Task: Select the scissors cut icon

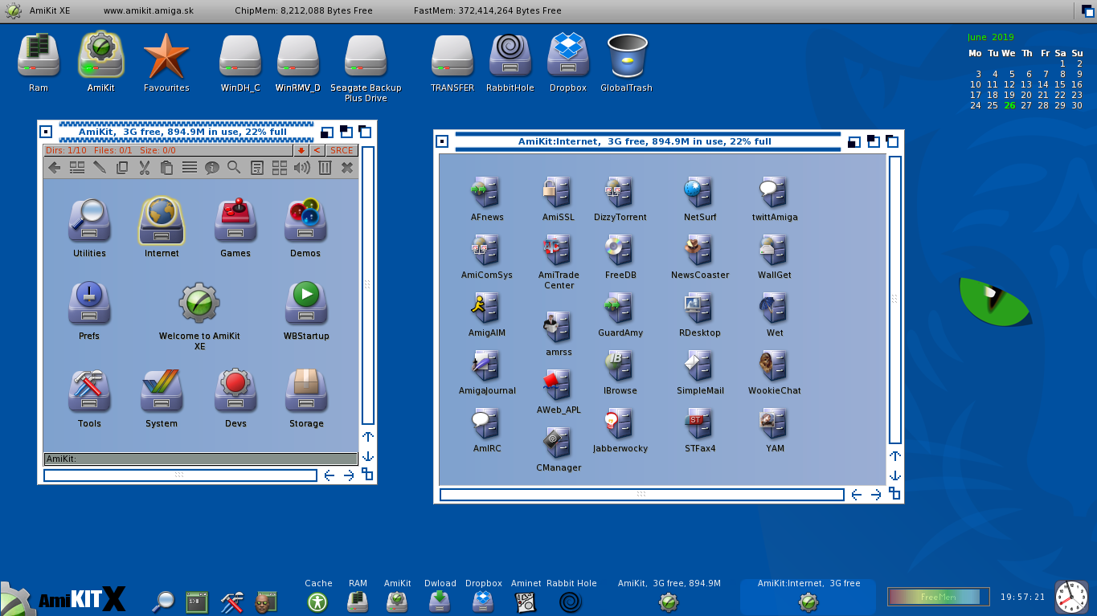Action: tap(145, 168)
